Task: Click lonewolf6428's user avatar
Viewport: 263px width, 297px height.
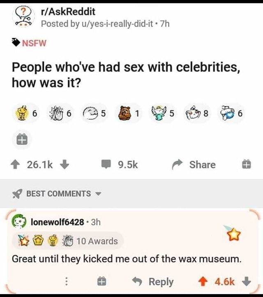Action: click(19, 222)
